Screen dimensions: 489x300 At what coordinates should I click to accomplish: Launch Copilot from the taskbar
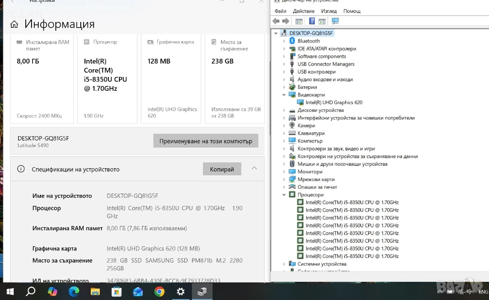(x=52, y=291)
